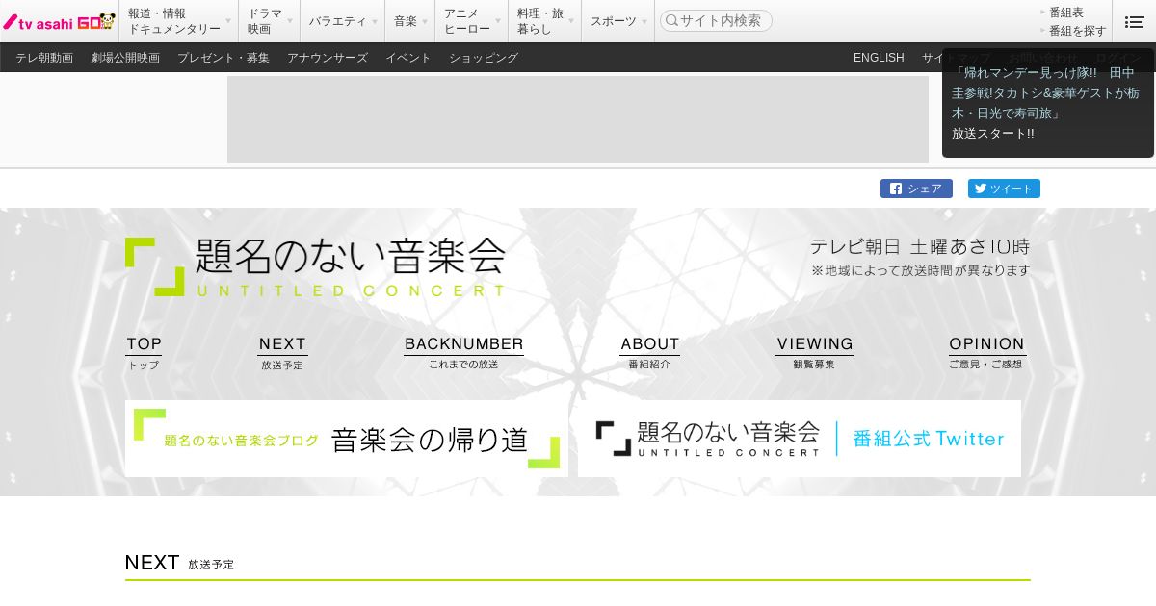Expand the アニメ ヒーロー menu

[x=471, y=21]
